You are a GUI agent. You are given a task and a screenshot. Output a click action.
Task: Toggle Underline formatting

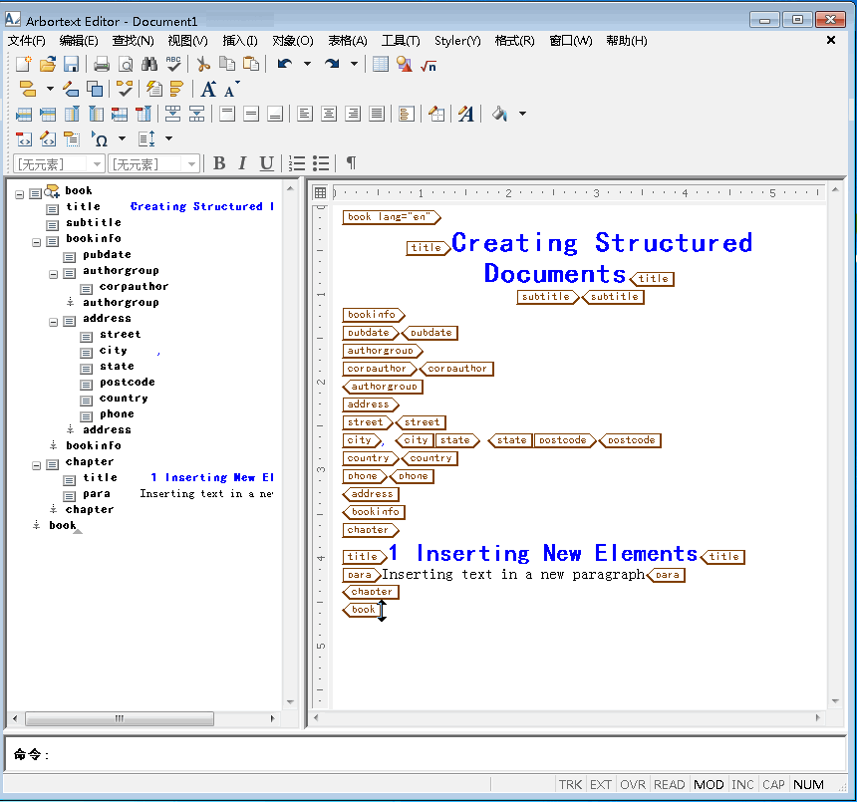click(266, 163)
